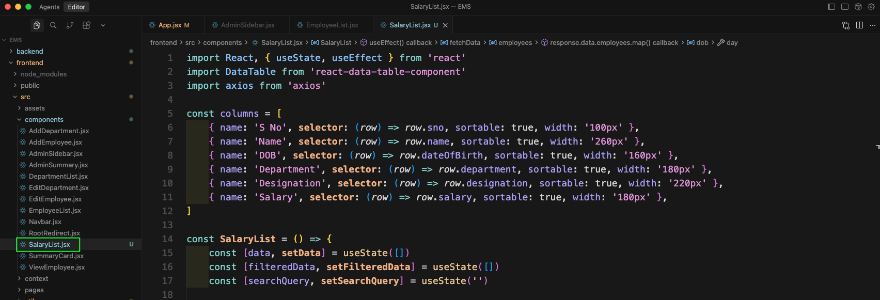
Task: Click the 'employees' breadcrumb segment
Action: click(x=511, y=42)
